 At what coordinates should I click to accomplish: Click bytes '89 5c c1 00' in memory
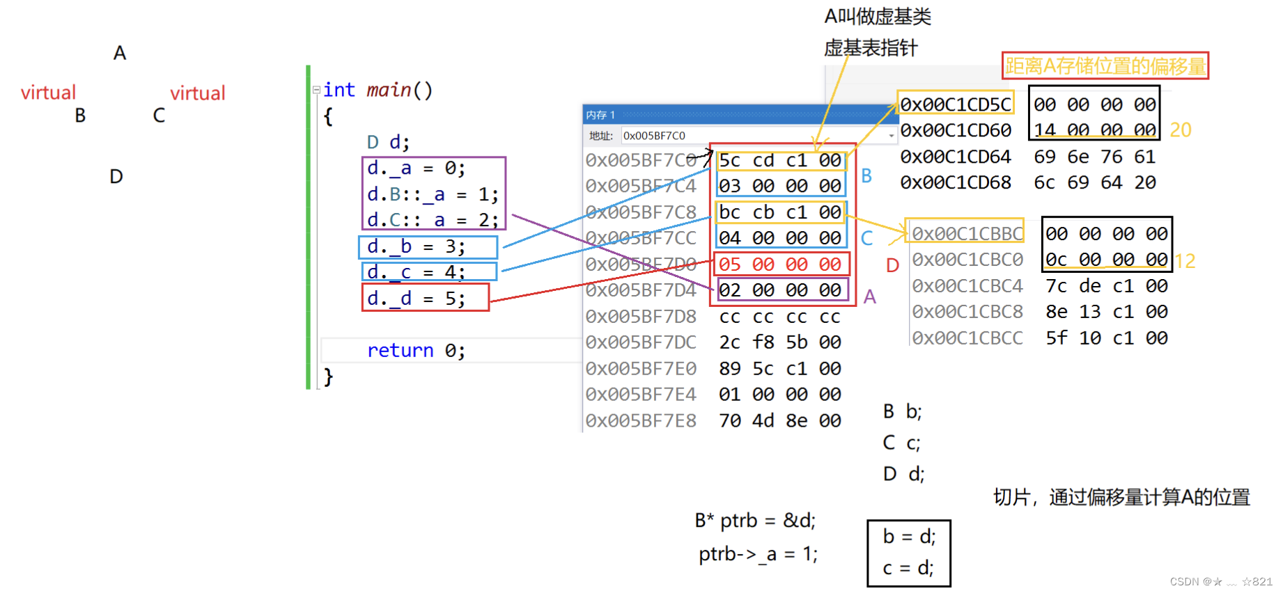(x=780, y=369)
